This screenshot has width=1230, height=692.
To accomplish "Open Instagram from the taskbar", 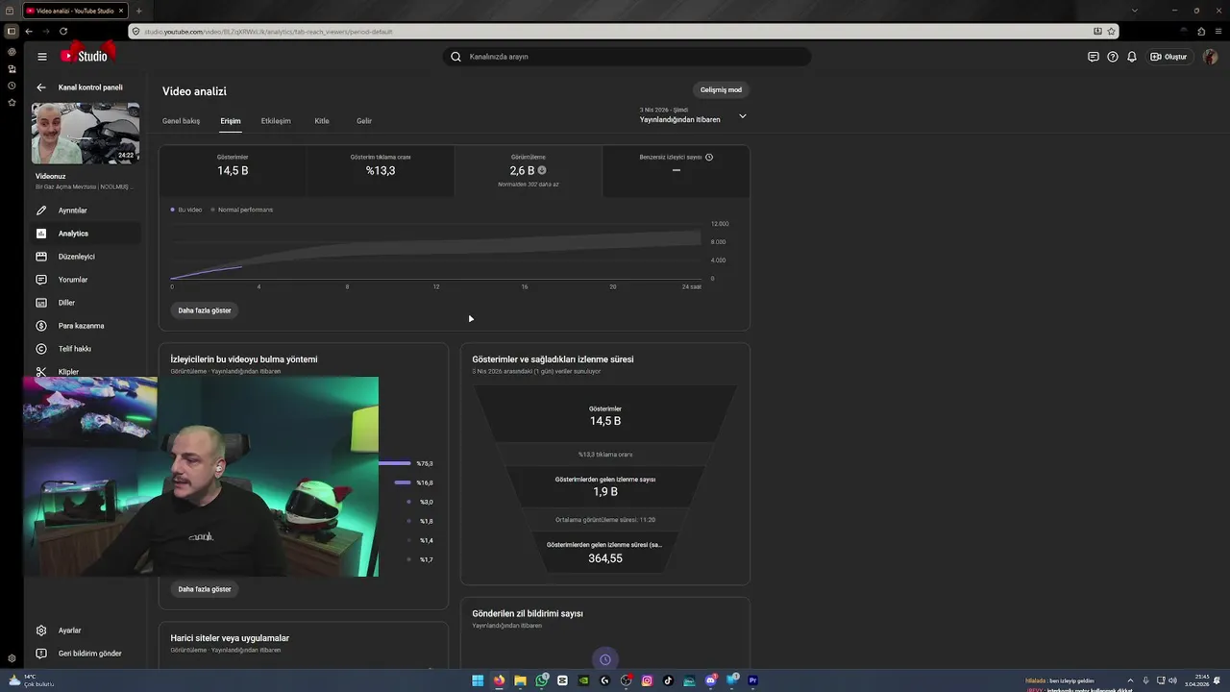I will click(x=647, y=680).
